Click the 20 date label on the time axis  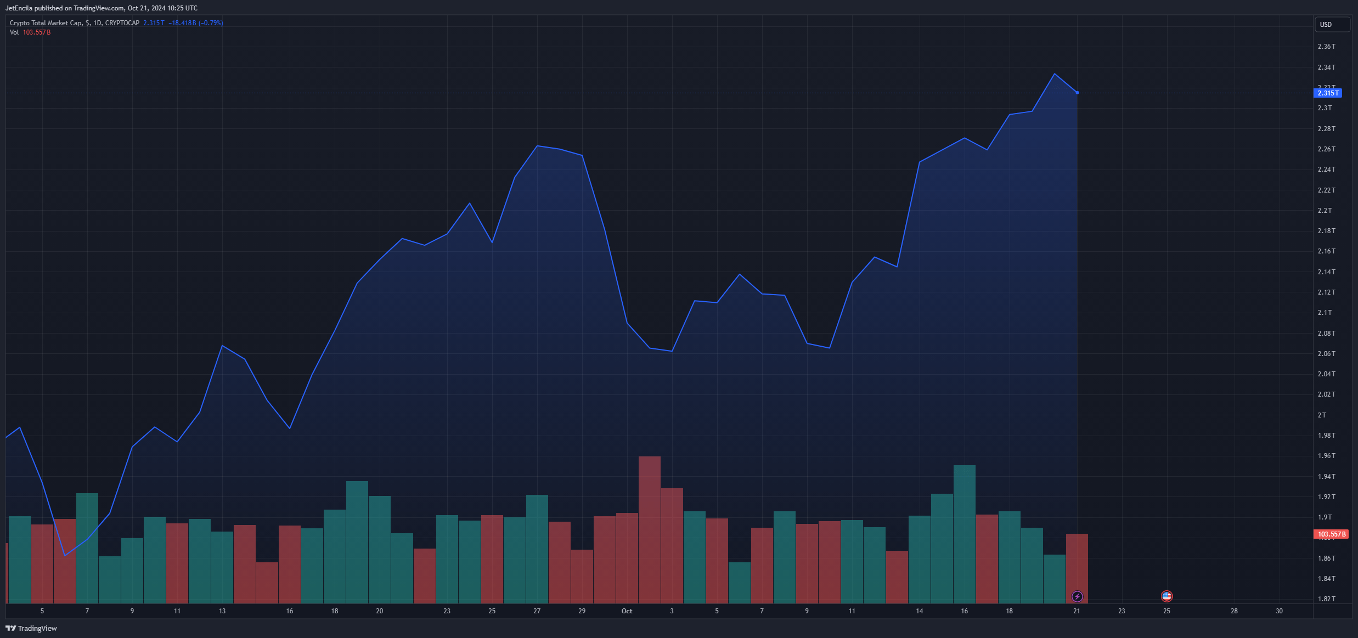pyautogui.click(x=380, y=611)
